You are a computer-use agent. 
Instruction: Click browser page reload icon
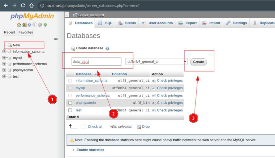tap(23, 5)
